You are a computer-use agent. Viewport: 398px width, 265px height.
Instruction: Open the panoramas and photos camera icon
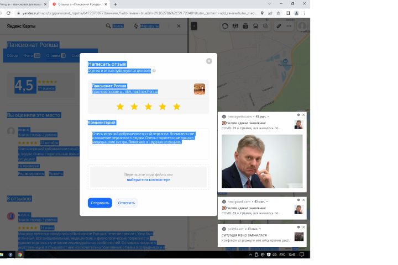[x=245, y=26]
